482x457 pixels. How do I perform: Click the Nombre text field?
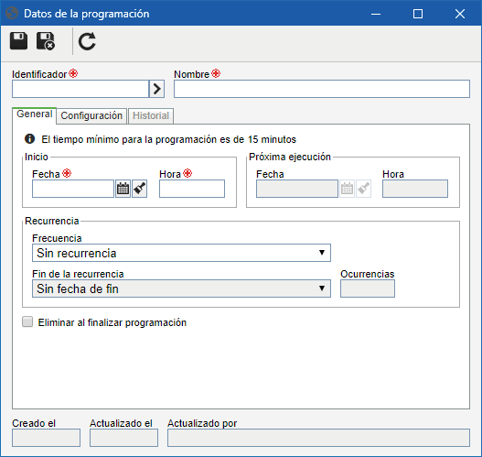(322, 89)
